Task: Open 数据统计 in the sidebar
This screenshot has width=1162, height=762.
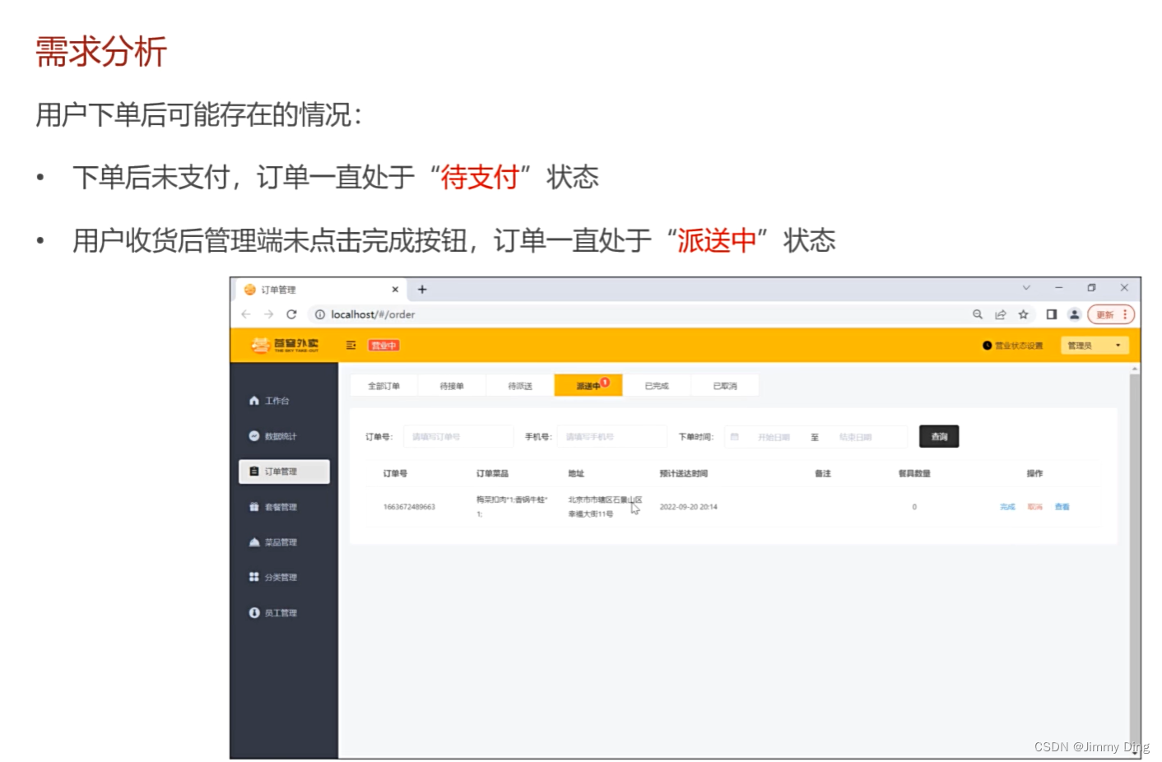Action: 284,436
